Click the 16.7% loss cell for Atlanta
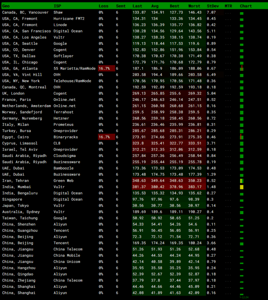The height and width of the screenshot is (300, 268). point(106,69)
